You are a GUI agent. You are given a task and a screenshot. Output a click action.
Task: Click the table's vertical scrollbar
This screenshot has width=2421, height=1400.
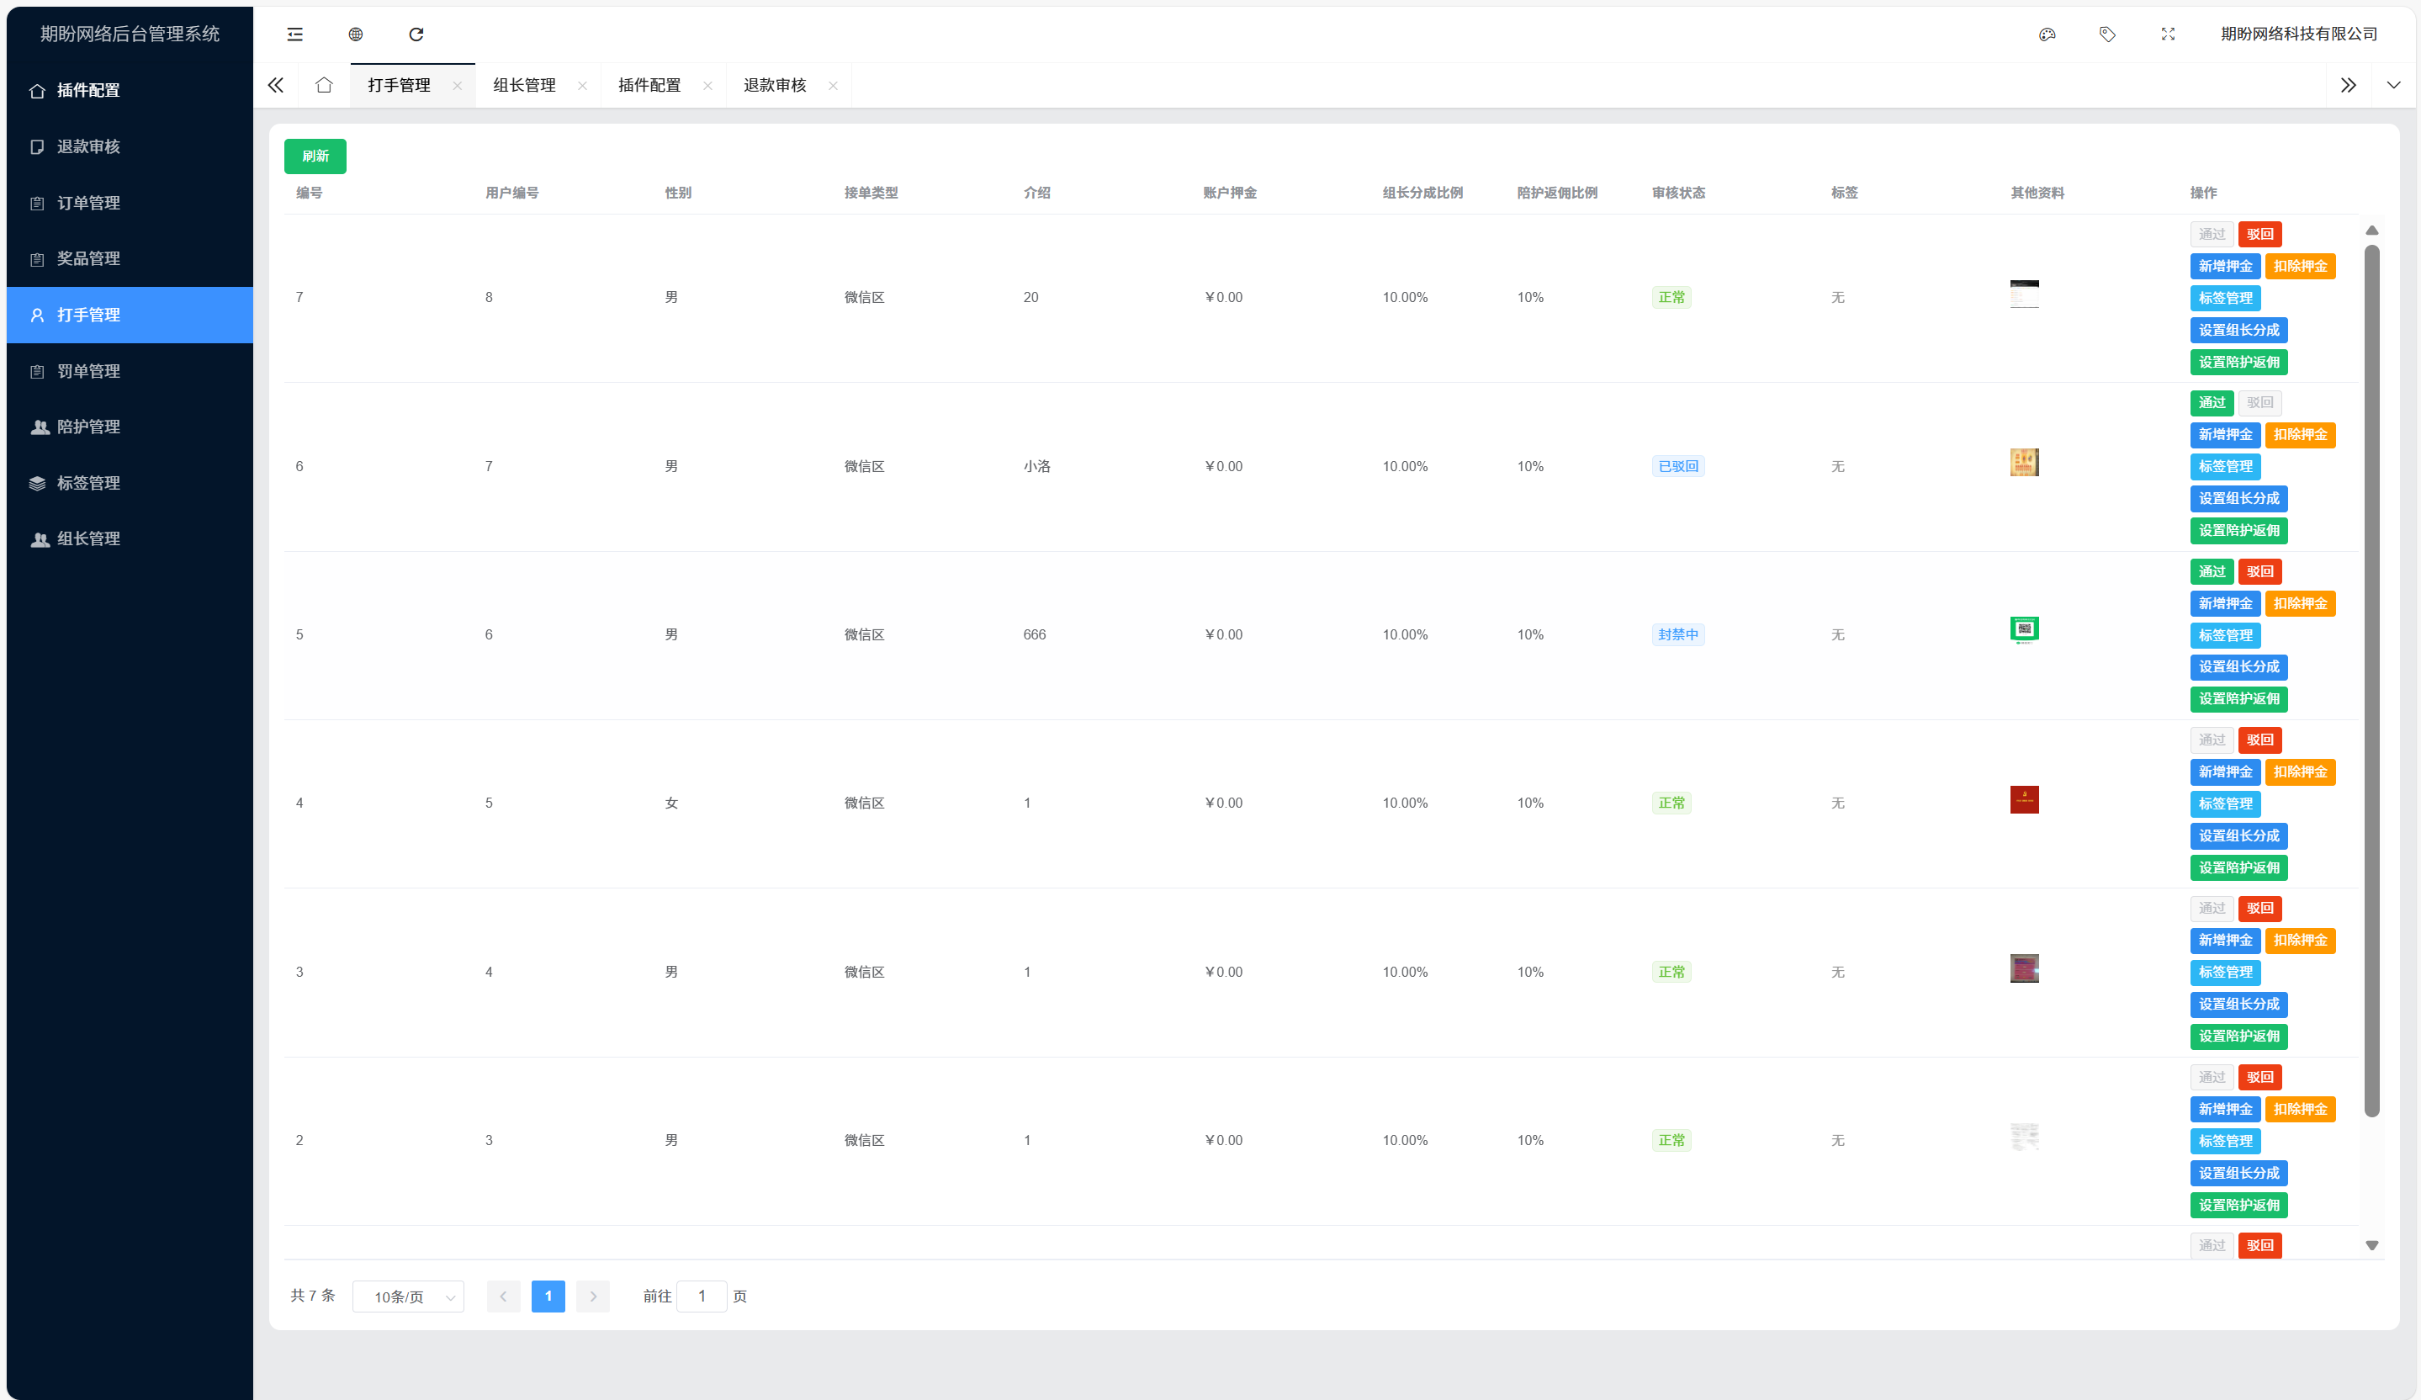(x=2372, y=672)
